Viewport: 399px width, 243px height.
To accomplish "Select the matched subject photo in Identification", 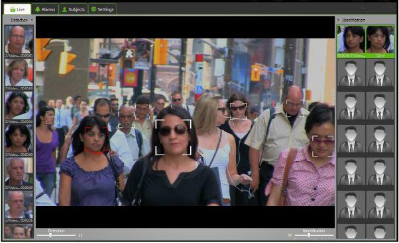I will (x=380, y=40).
